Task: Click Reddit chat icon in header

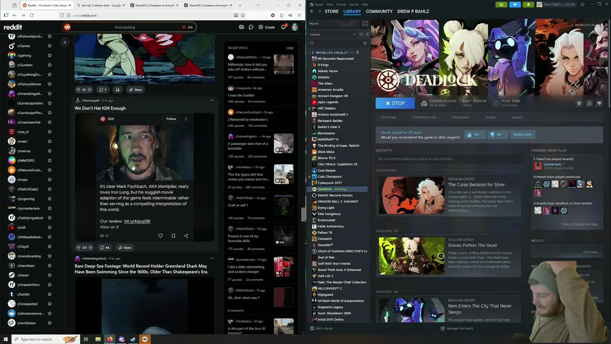Action: coord(251,27)
